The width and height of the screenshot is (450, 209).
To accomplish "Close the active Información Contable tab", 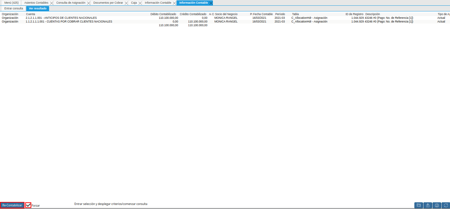I will pyautogui.click(x=211, y=3).
